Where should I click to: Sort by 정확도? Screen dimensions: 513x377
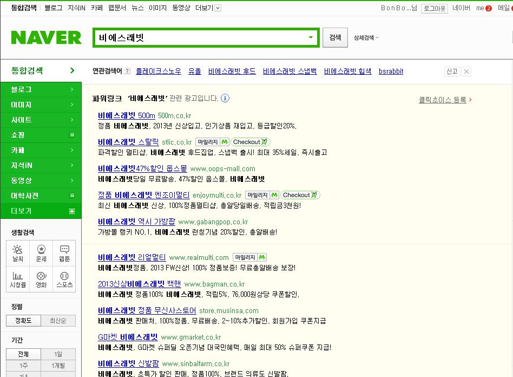click(24, 320)
